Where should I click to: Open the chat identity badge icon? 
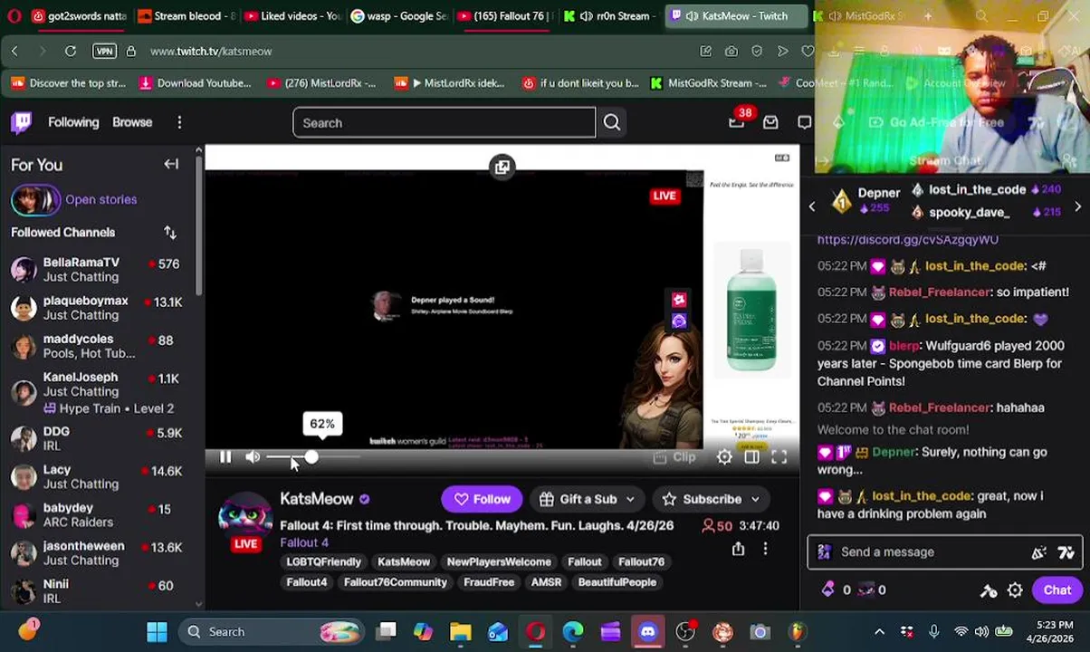pyautogui.click(x=825, y=551)
